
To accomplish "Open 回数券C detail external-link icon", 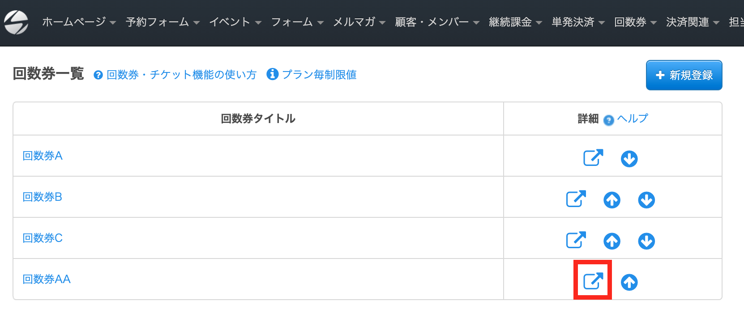I will 576,240.
